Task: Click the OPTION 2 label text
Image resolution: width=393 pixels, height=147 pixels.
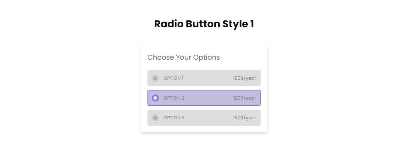Action: (174, 98)
